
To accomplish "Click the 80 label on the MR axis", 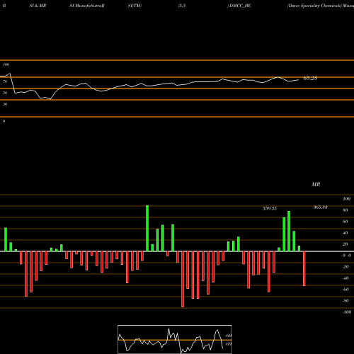I will pos(346,210).
